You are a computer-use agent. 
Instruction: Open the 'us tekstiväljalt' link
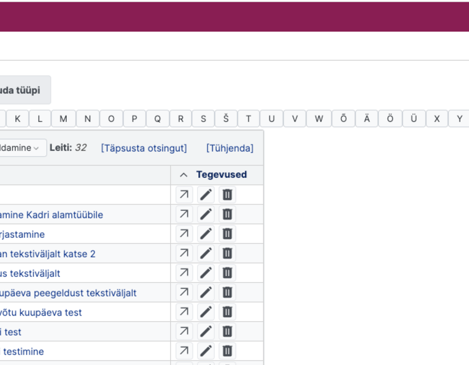30,273
